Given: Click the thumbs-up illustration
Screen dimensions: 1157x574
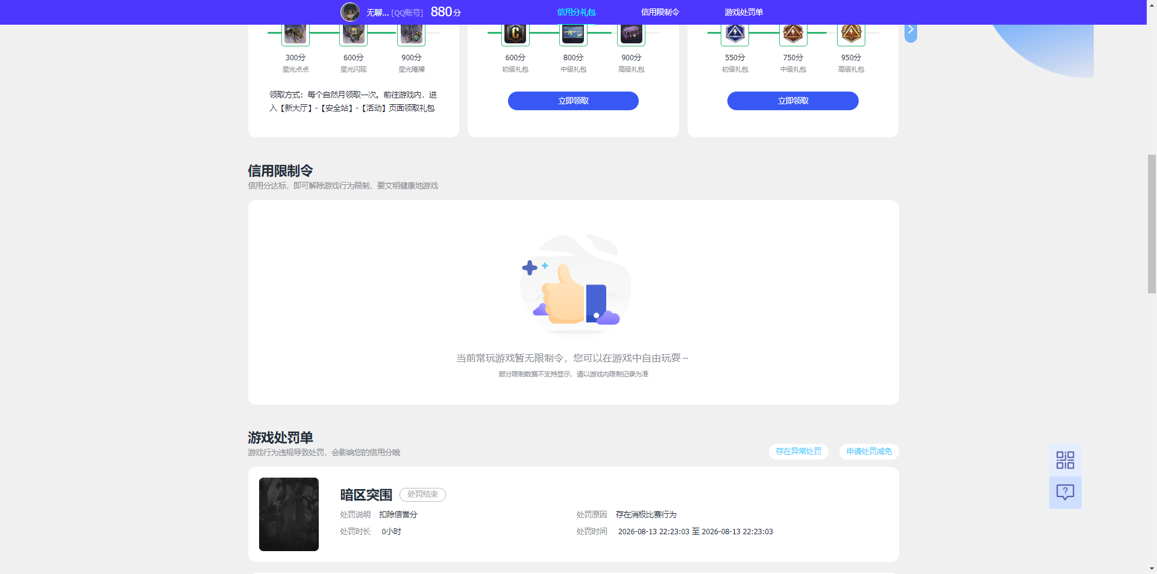Looking at the screenshot, I should coord(575,284).
